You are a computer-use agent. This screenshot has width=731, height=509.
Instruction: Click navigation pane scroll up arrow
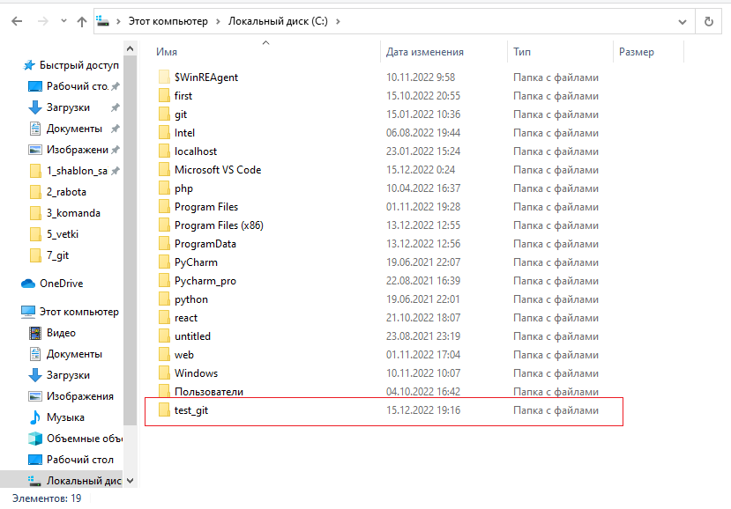point(131,49)
